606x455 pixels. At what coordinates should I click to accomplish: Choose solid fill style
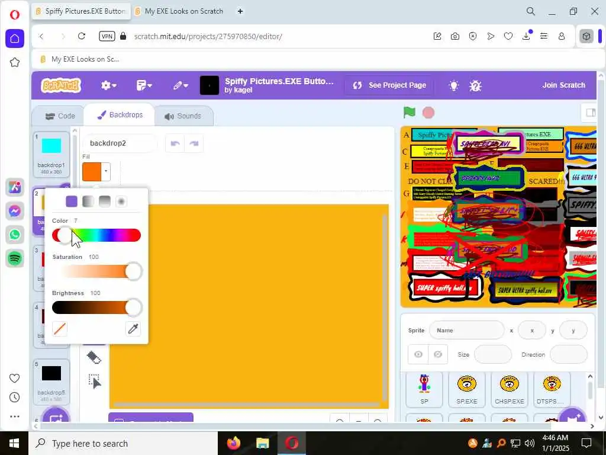(x=72, y=201)
